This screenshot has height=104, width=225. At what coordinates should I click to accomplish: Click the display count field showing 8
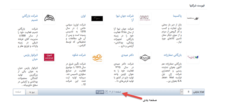tap(188, 92)
